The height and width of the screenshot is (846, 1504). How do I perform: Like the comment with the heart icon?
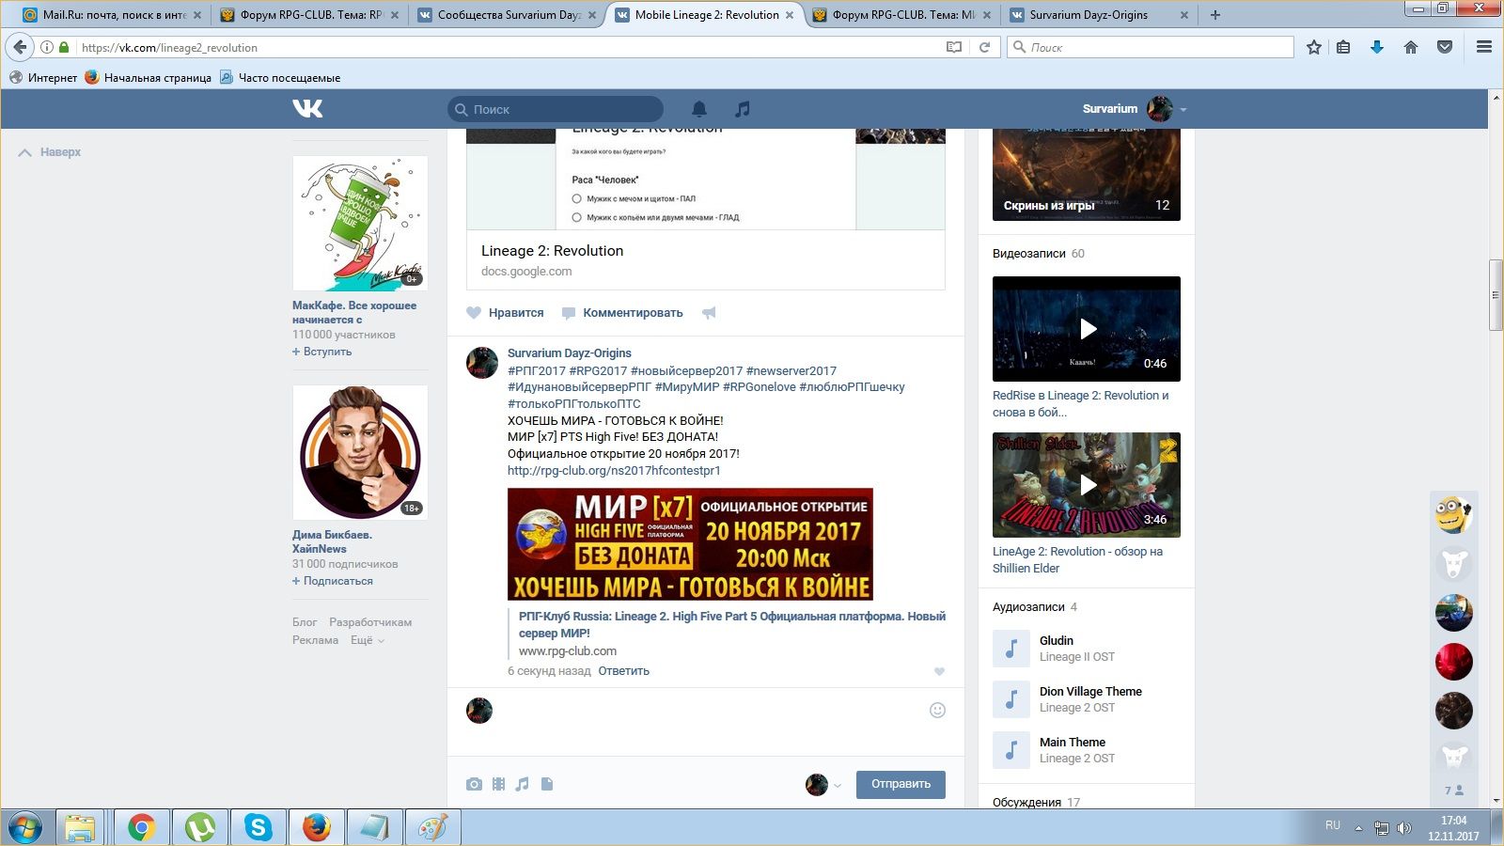click(x=939, y=671)
